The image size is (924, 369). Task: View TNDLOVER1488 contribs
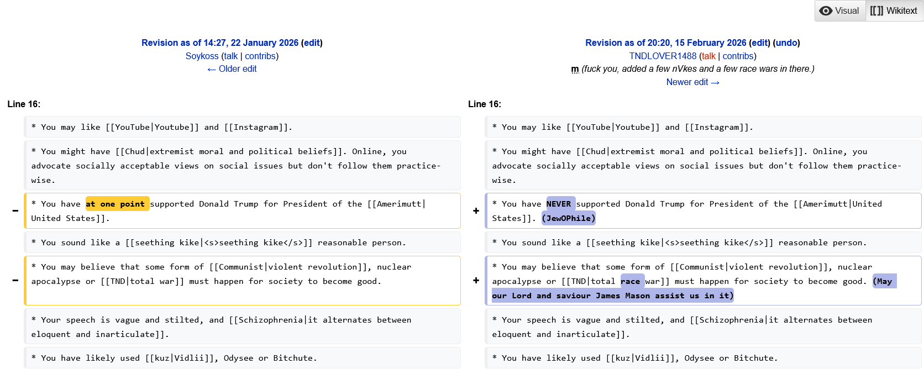(738, 56)
